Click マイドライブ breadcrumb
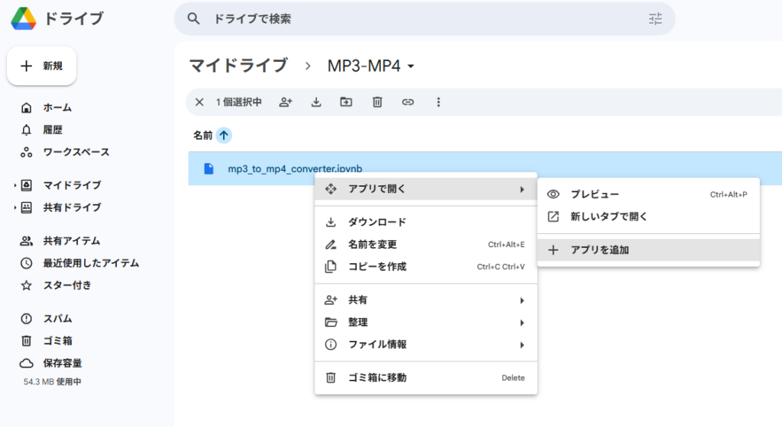 (x=238, y=66)
